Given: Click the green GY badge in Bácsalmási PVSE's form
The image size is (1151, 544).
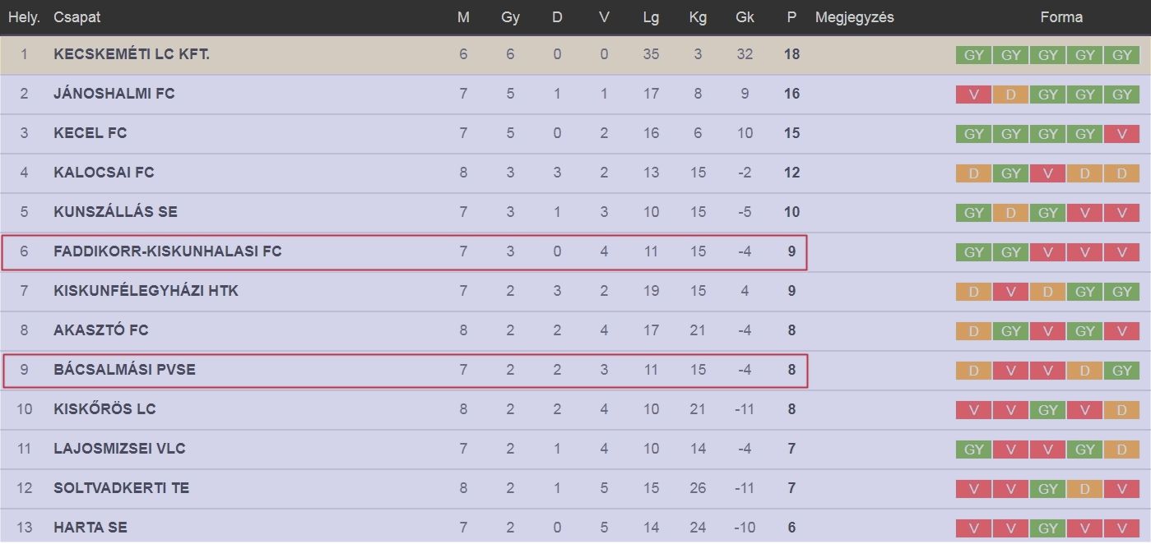Looking at the screenshot, I should click(1122, 371).
